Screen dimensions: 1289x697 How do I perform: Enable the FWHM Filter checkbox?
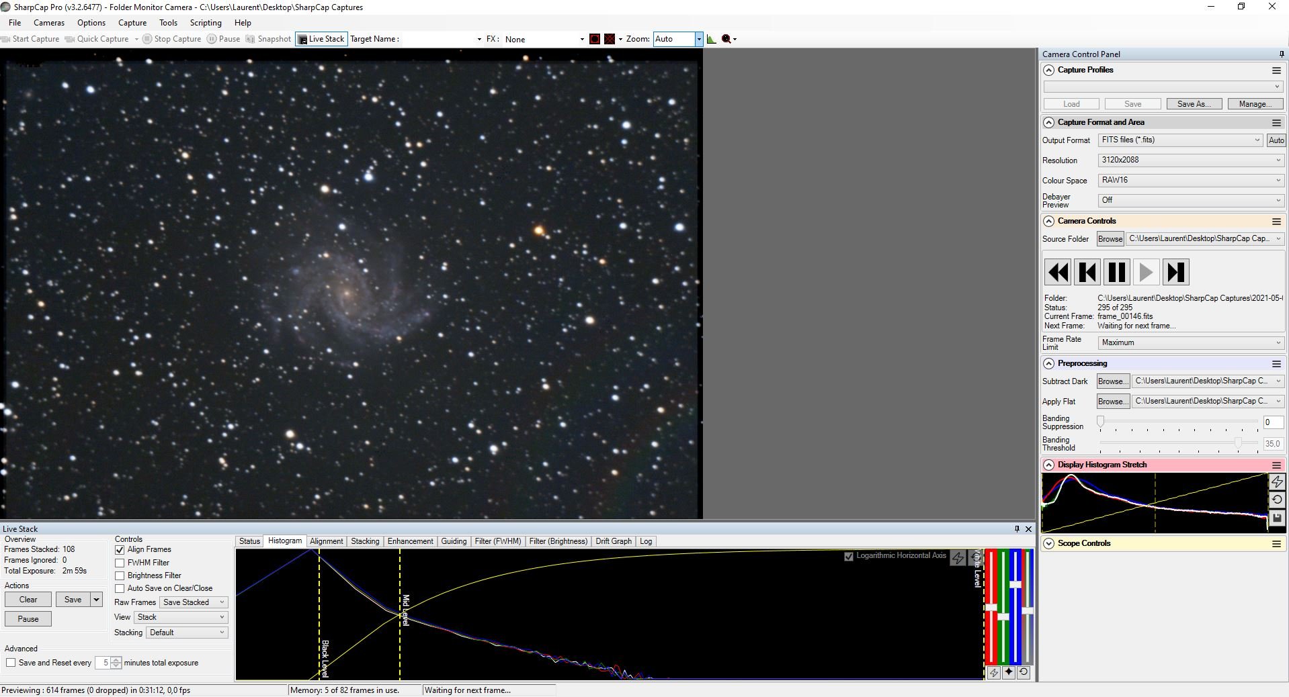[x=120, y=563]
